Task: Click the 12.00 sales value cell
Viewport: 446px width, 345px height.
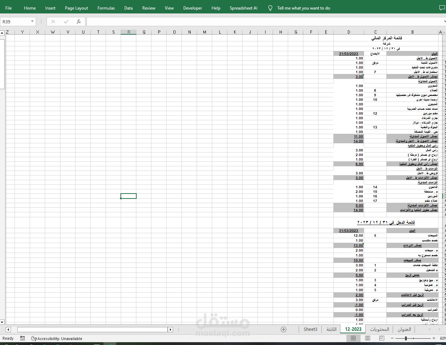Action: click(x=349, y=235)
